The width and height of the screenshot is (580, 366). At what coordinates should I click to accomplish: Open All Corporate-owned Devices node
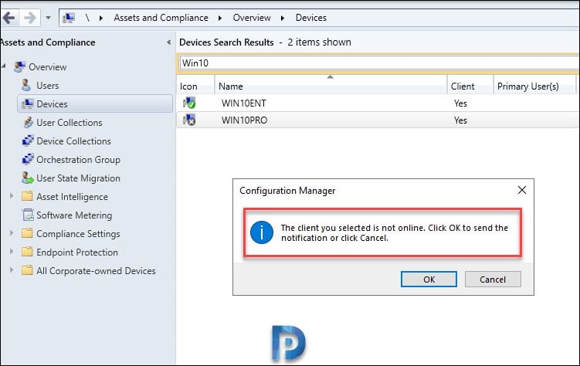click(x=96, y=270)
